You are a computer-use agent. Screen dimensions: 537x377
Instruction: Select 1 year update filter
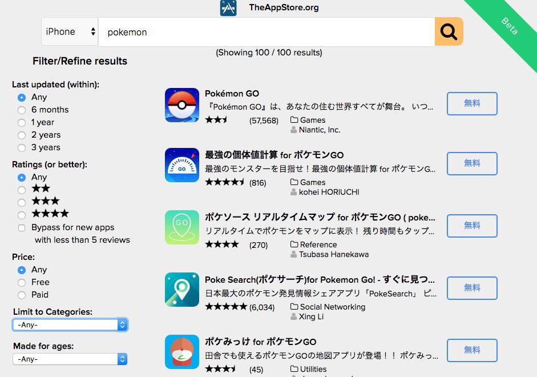tap(22, 123)
